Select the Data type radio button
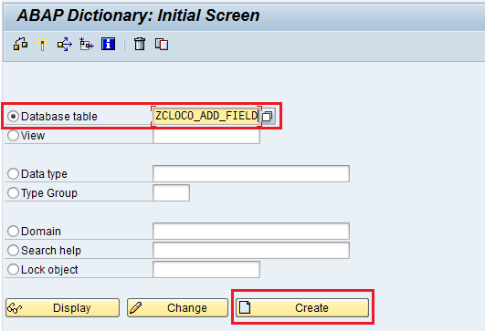The height and width of the screenshot is (331, 485). [14, 174]
